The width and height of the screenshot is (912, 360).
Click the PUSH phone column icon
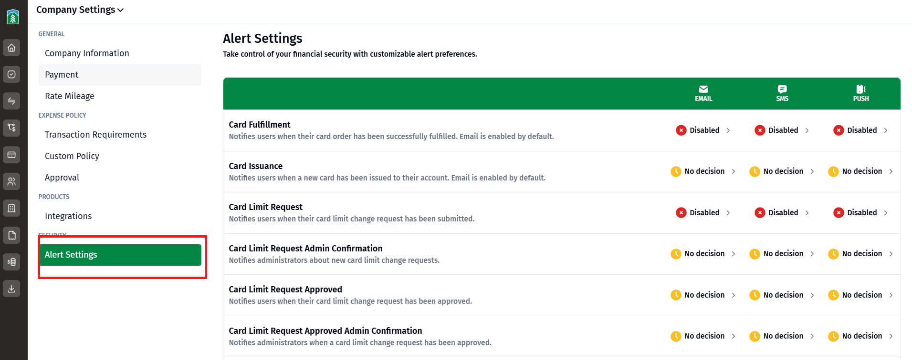coord(861,89)
